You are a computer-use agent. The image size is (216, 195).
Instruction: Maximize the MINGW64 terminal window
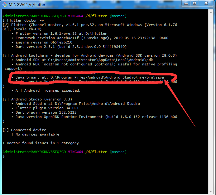tap(194, 3)
